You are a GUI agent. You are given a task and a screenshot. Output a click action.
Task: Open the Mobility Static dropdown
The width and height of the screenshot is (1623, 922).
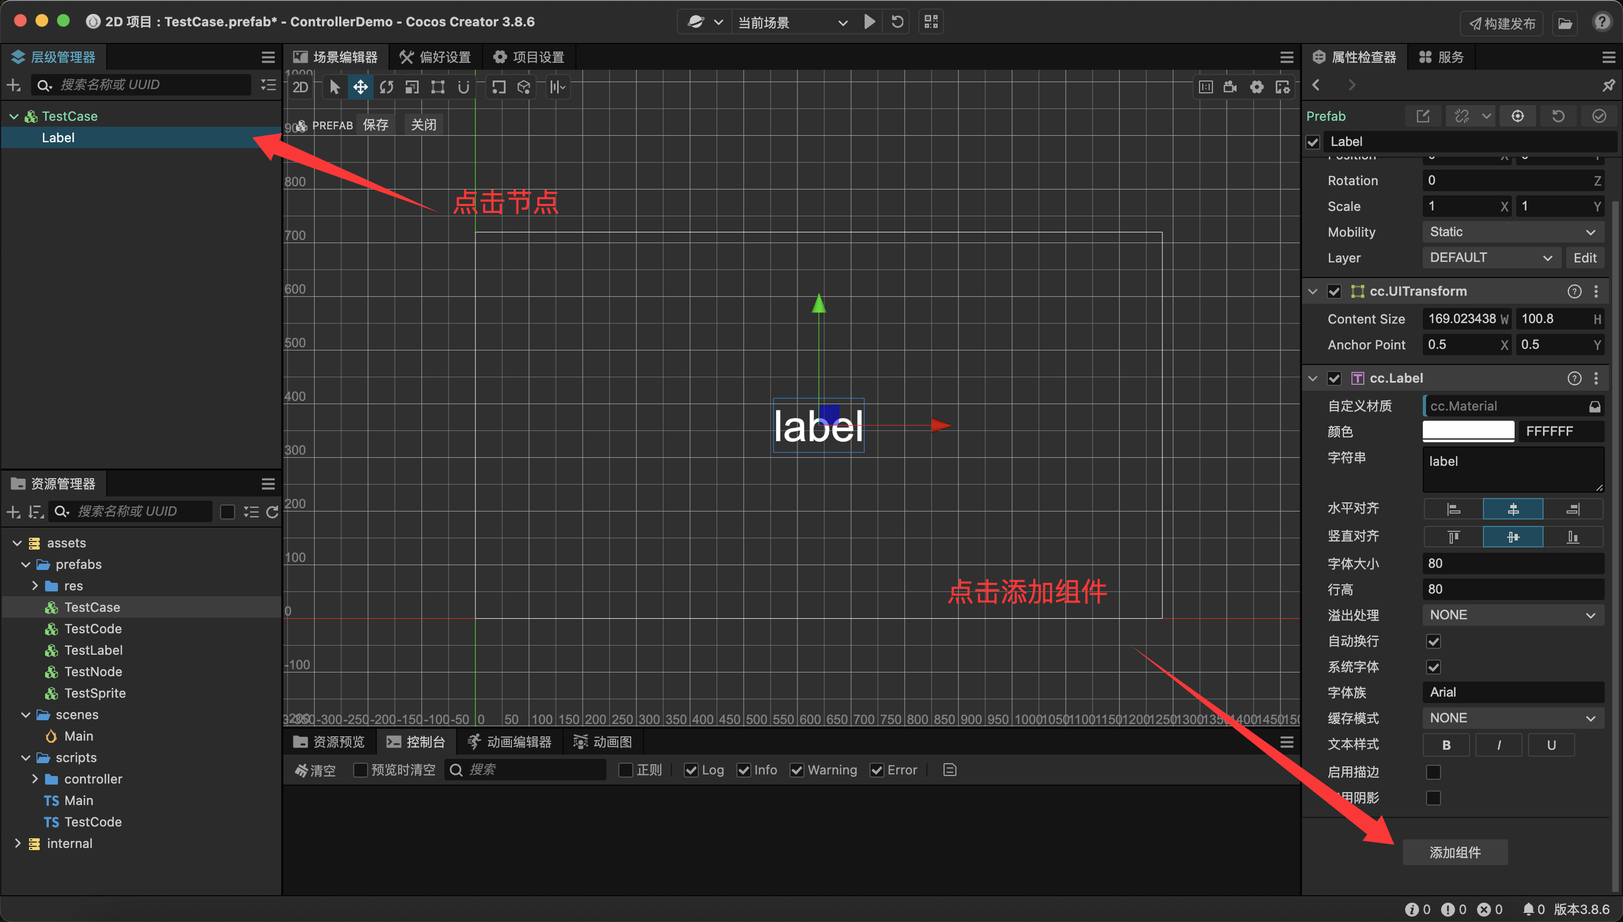pyautogui.click(x=1512, y=232)
